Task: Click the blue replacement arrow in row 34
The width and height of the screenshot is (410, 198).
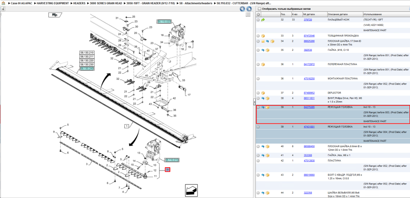Action: (x=267, y=41)
